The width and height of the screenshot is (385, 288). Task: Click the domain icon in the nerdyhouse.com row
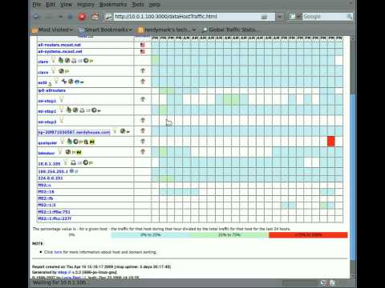pyautogui.click(x=143, y=131)
